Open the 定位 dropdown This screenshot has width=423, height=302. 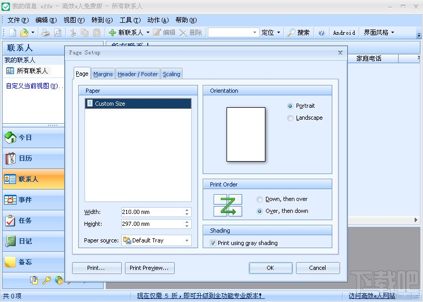(271, 33)
